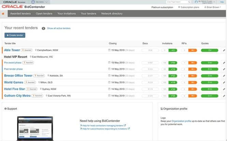This screenshot has height=141, width=227.
Task: Click the Invitations column header
Action: (x=167, y=43)
